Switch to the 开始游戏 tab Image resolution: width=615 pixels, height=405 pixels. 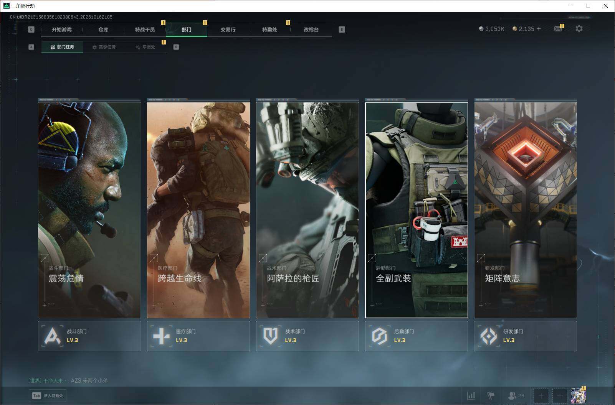tap(62, 30)
